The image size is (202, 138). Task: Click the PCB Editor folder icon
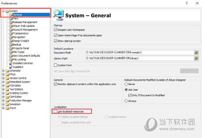click(x=7, y=86)
